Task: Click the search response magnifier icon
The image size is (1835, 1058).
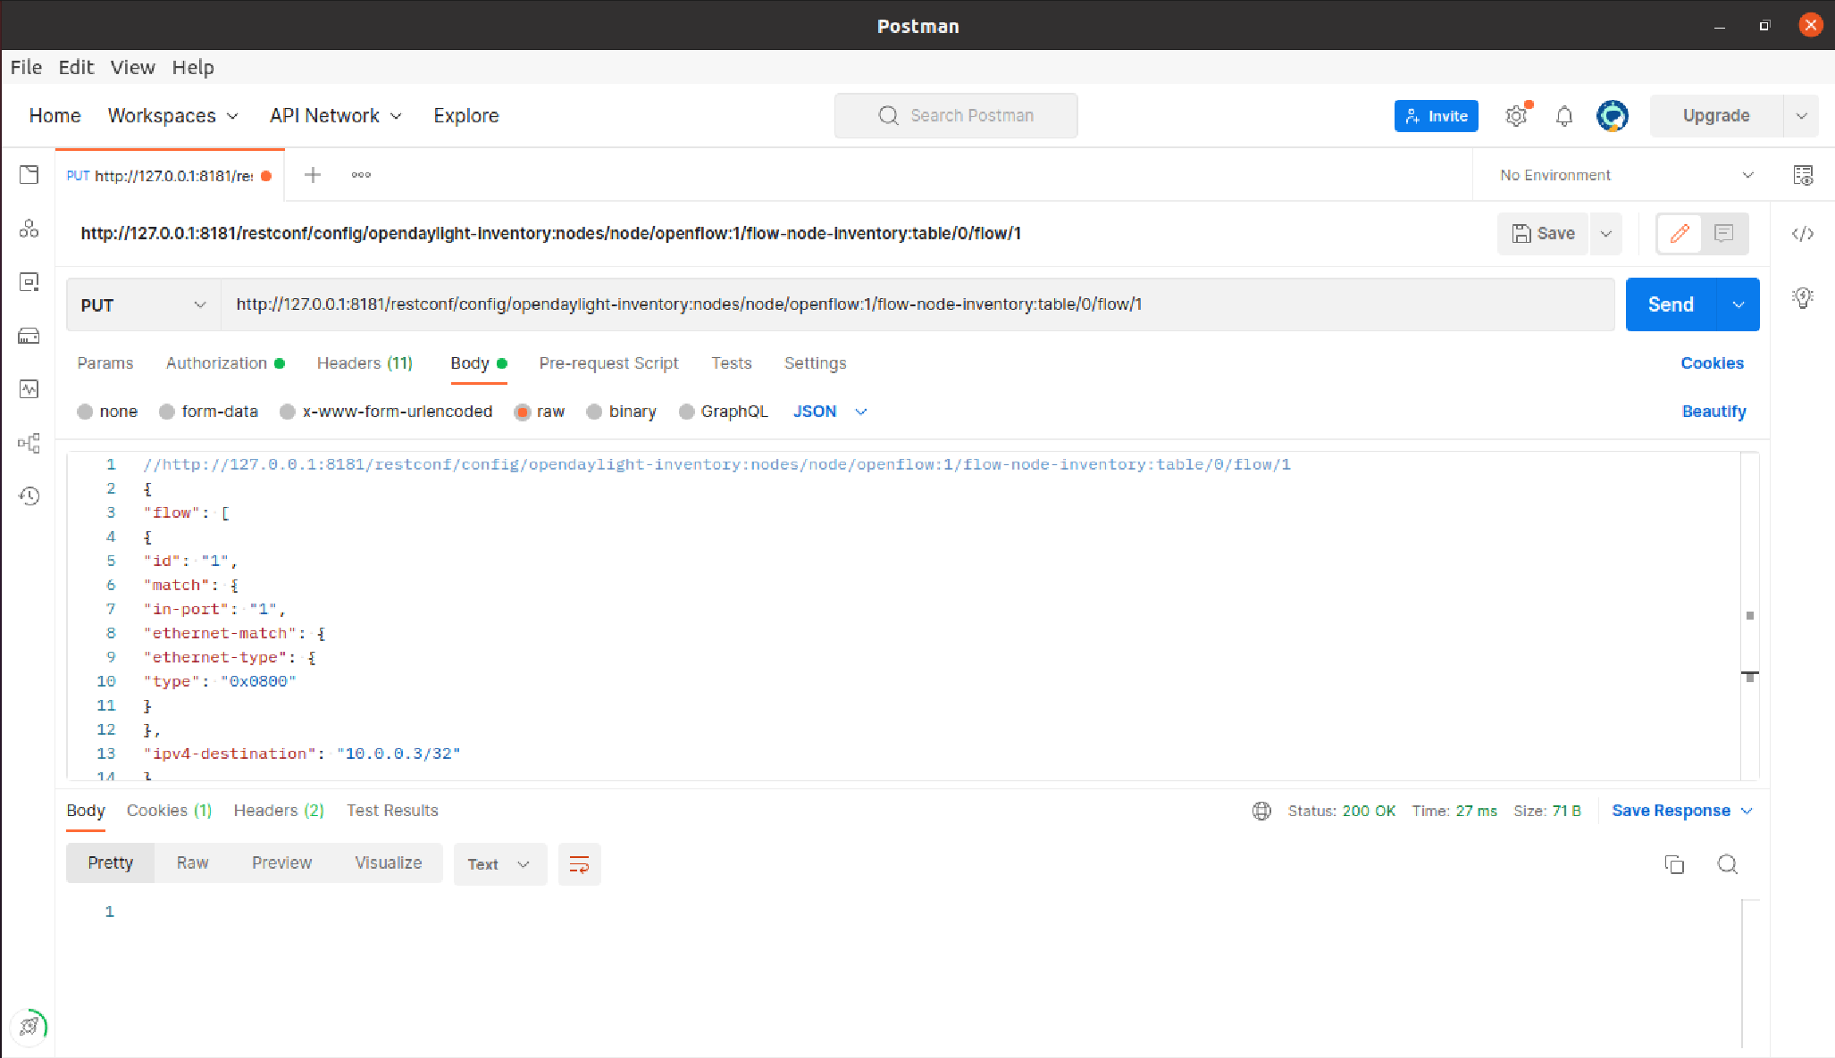Action: click(1727, 864)
